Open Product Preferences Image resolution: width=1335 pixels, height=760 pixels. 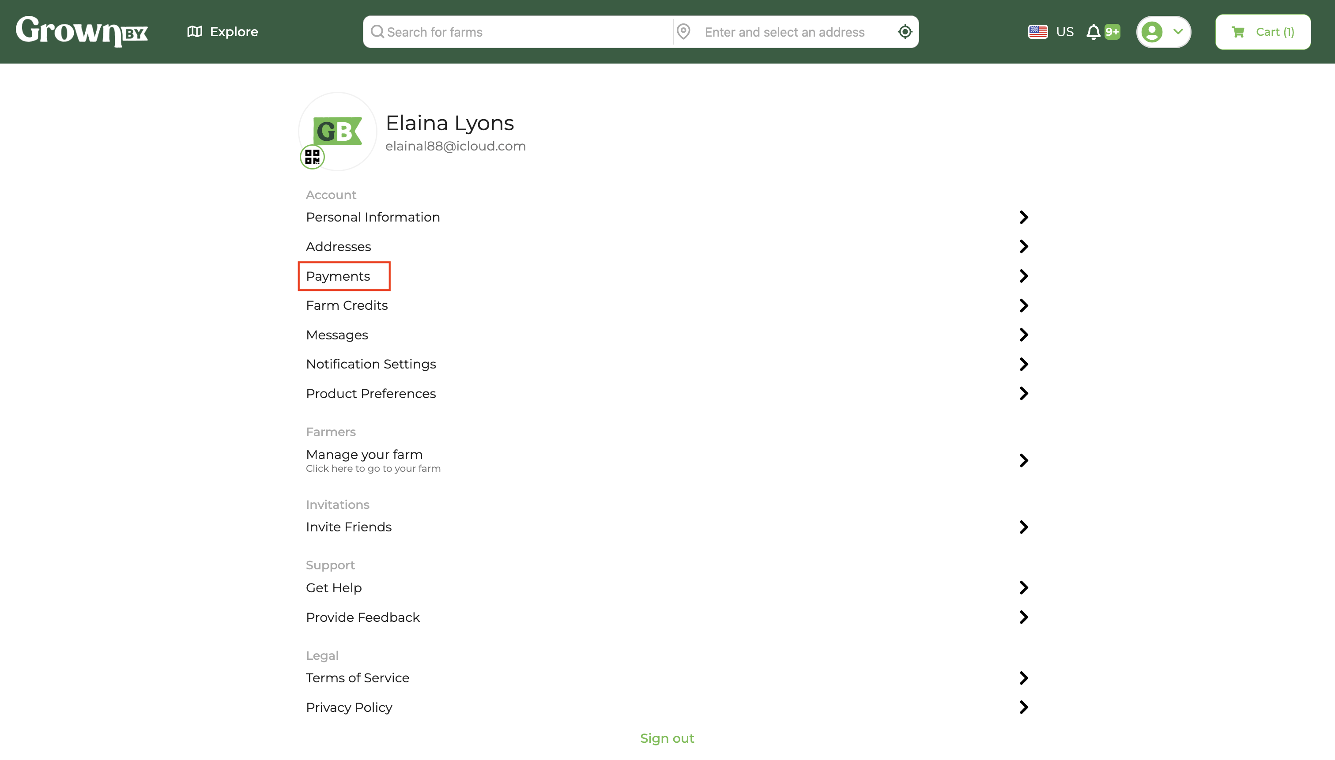667,394
